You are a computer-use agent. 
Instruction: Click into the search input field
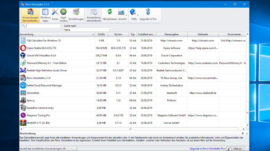tap(43, 26)
